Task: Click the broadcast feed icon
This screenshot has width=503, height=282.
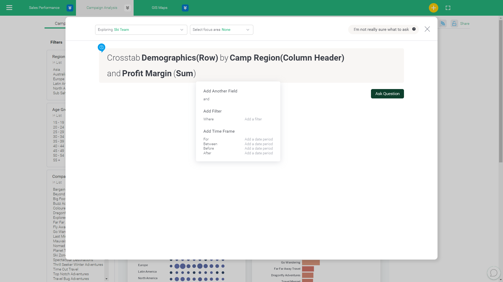Action: pyautogui.click(x=443, y=23)
